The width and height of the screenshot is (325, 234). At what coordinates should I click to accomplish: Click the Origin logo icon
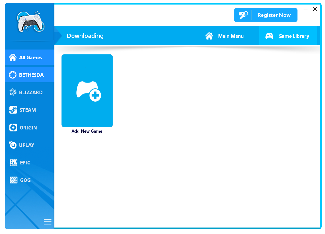(13, 128)
